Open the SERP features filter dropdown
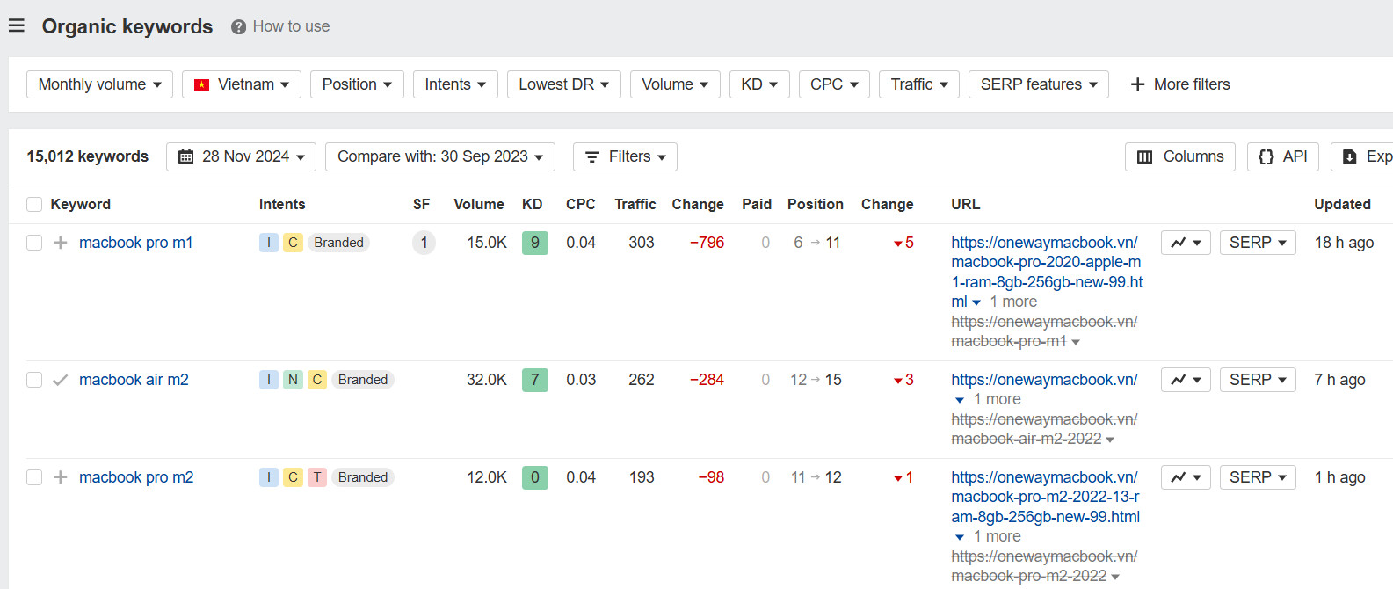1393x589 pixels. click(1039, 84)
